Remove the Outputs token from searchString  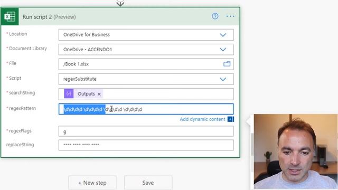tap(99, 94)
